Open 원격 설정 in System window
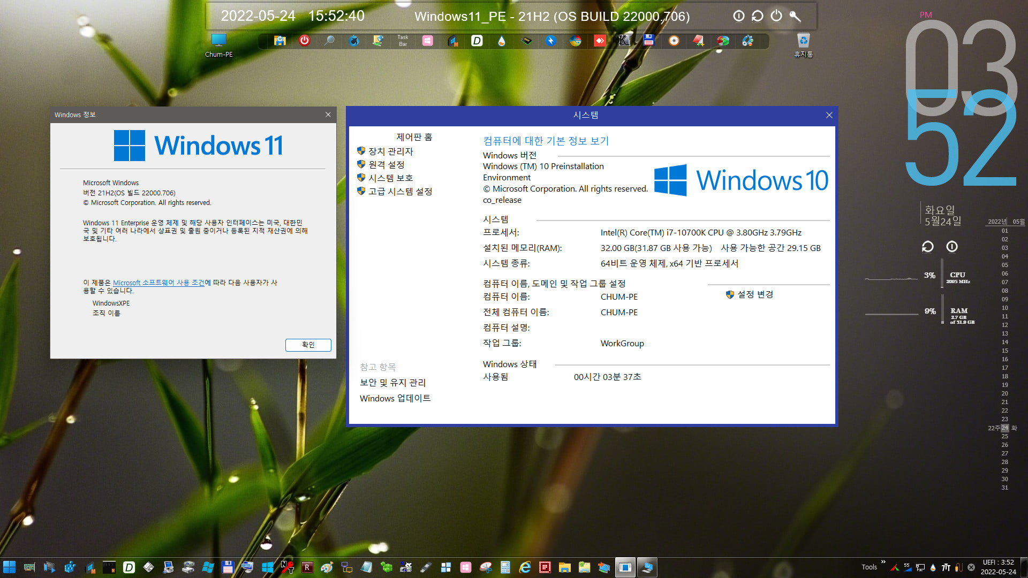This screenshot has width=1028, height=578. pos(386,165)
